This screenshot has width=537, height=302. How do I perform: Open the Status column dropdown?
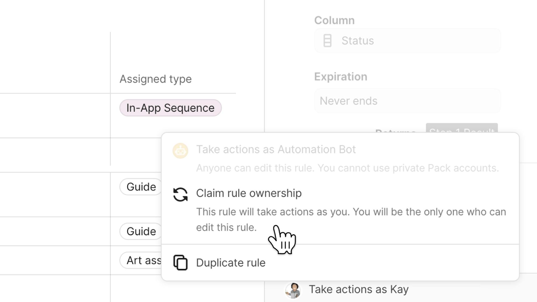407,41
